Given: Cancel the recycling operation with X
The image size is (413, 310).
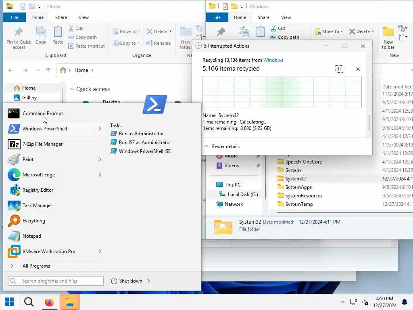Looking at the screenshot, I should pyautogui.click(x=358, y=69).
